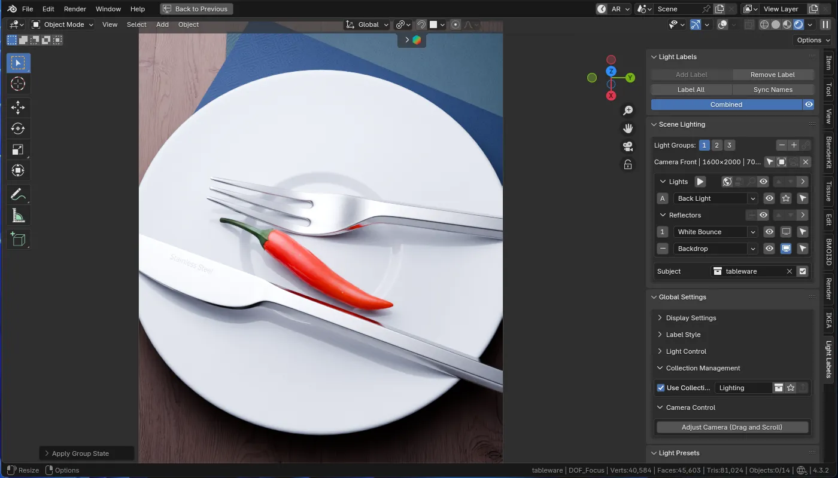Open the Global transform orientation dropdown

pos(368,24)
